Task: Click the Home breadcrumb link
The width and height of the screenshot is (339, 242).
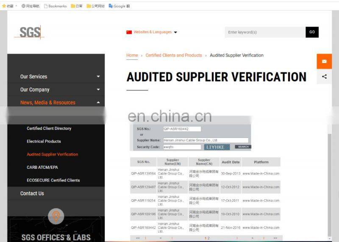Action: click(x=132, y=55)
